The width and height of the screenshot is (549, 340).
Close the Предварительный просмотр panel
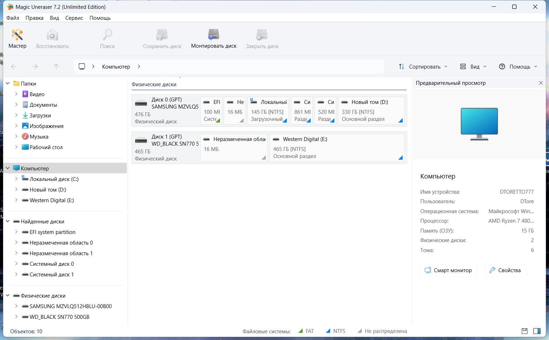541,83
